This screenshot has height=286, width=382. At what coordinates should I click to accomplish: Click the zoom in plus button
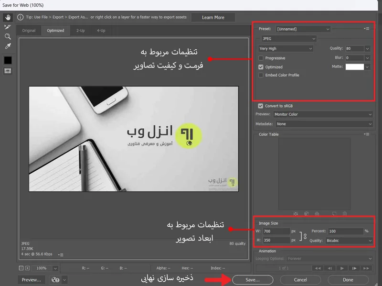27,268
